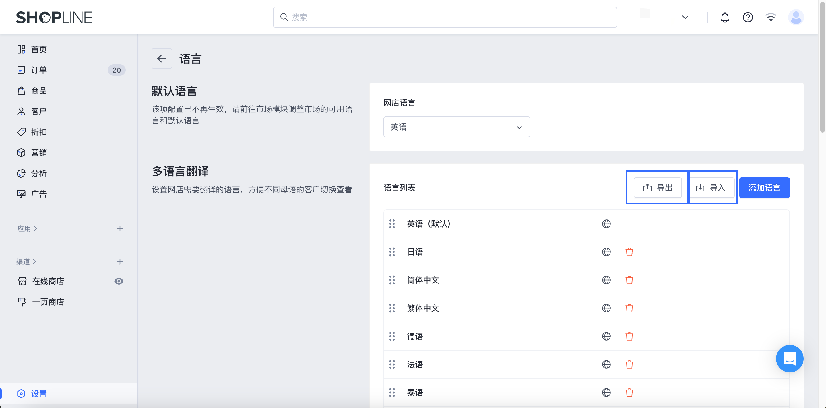Click globe icon for 简体中文 row
Screen dimensions: 826x408
click(x=606, y=280)
